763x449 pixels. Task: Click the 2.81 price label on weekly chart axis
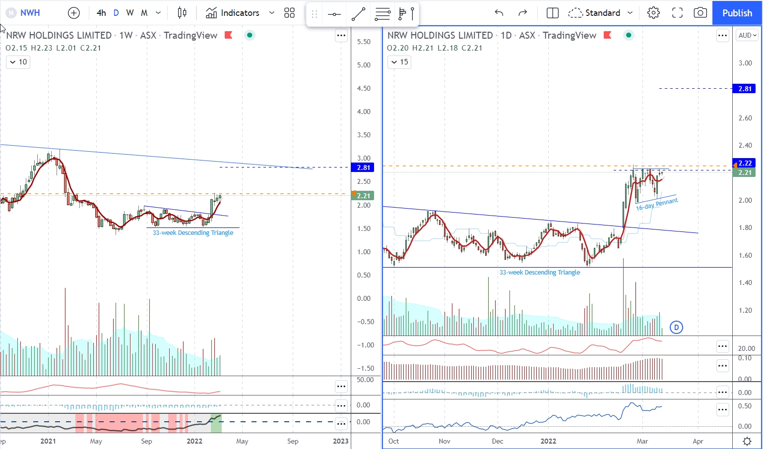[x=363, y=168]
